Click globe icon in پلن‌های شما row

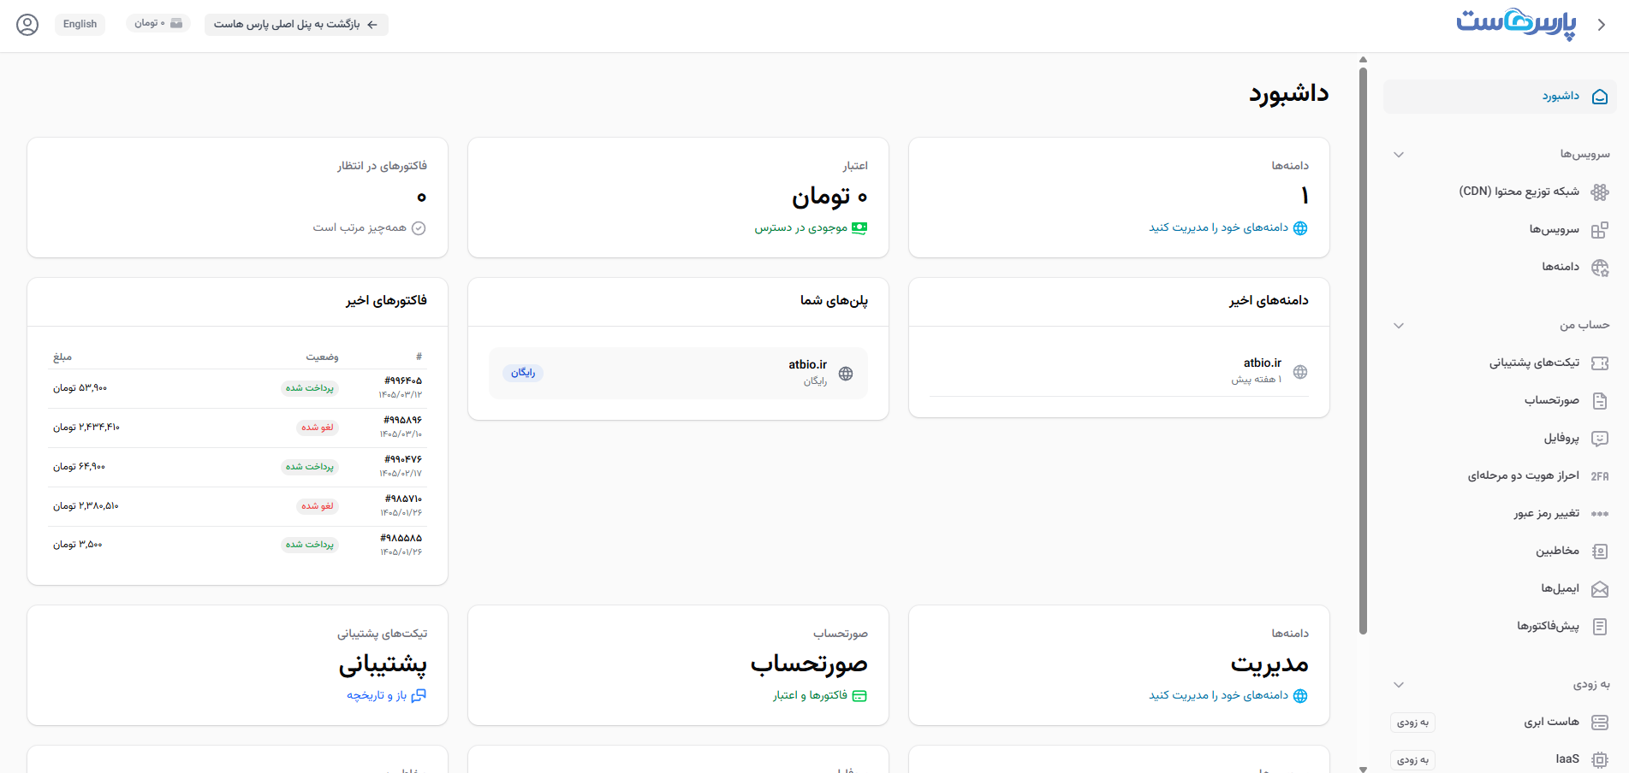click(x=846, y=374)
